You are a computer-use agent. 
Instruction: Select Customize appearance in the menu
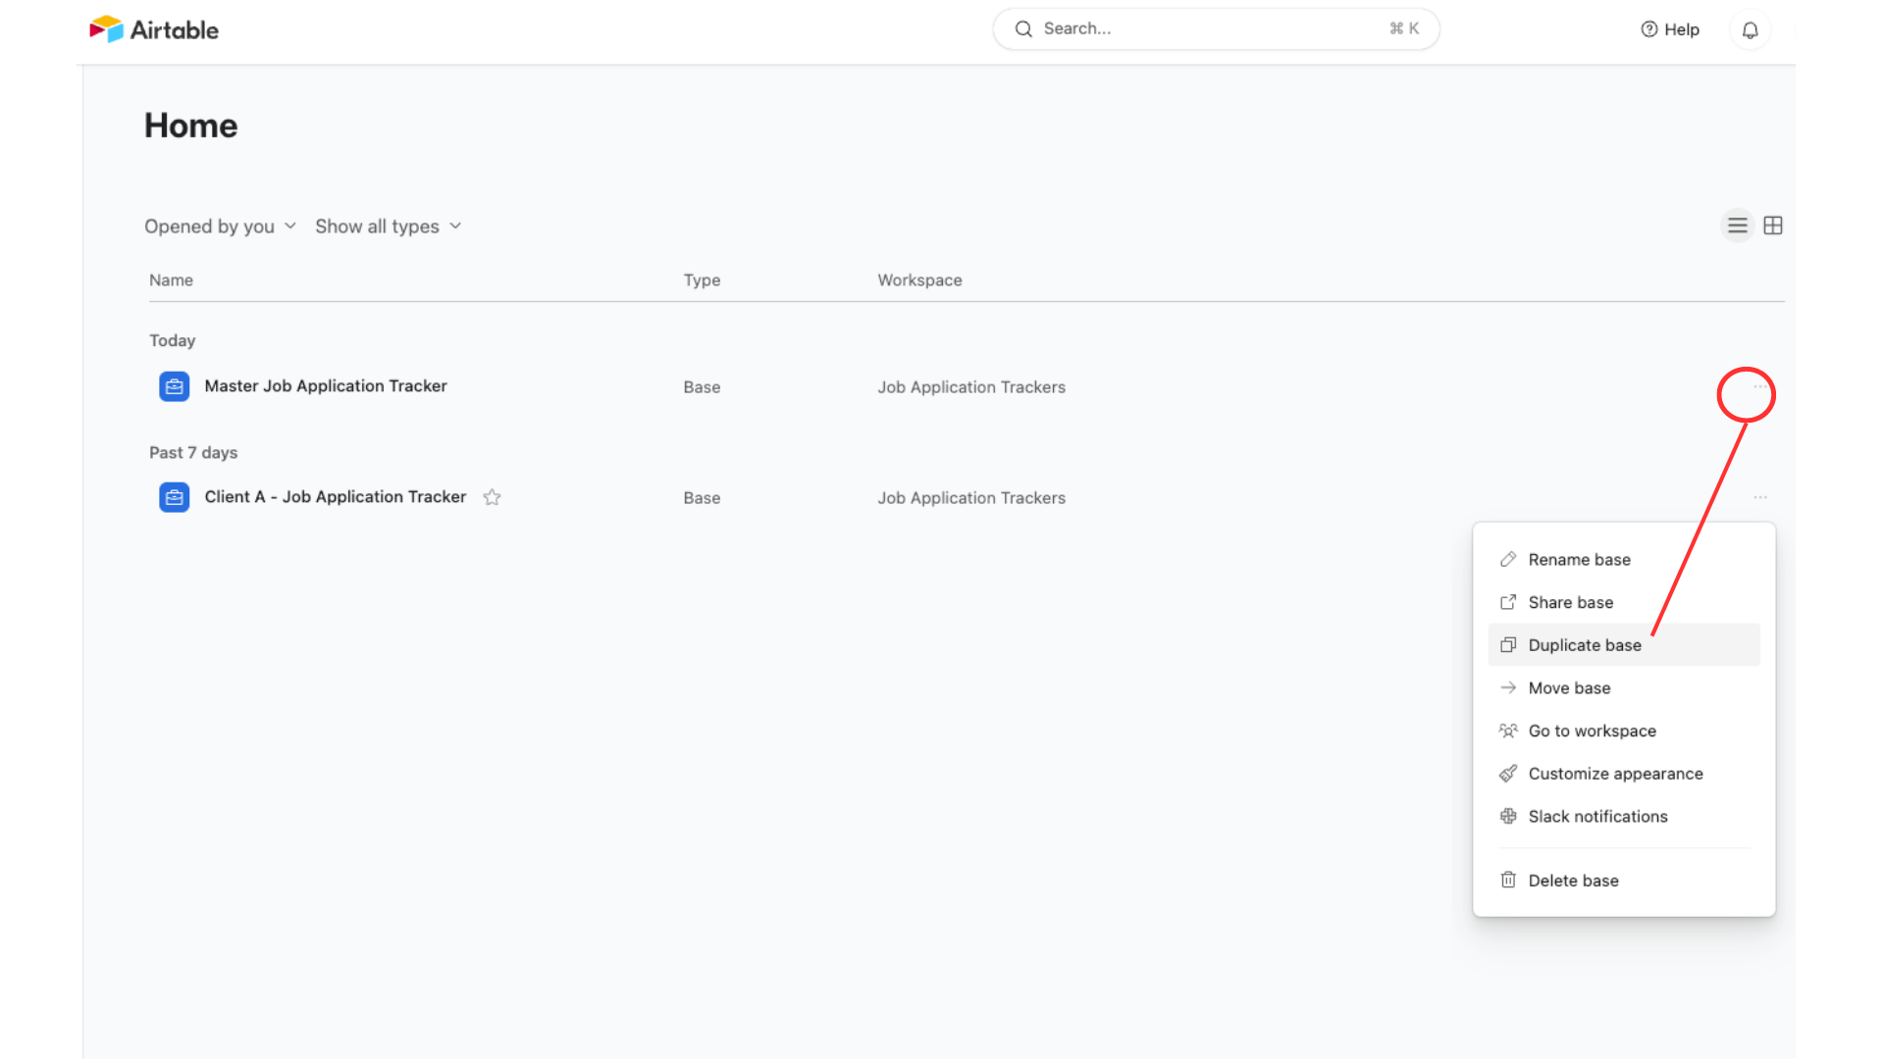[1614, 774]
